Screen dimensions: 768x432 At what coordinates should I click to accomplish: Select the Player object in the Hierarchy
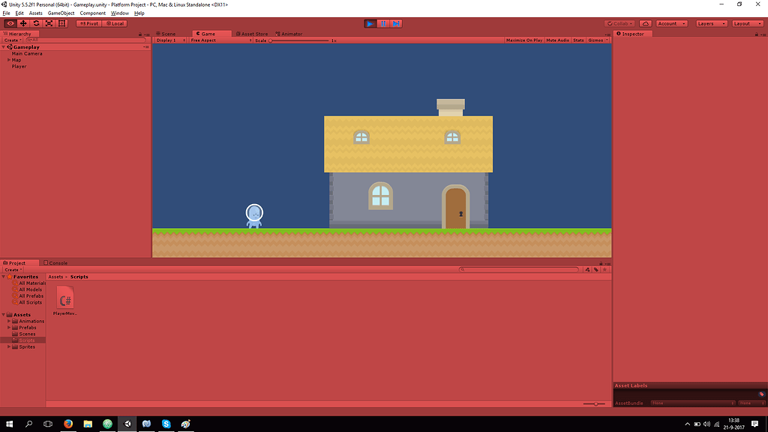tap(19, 66)
